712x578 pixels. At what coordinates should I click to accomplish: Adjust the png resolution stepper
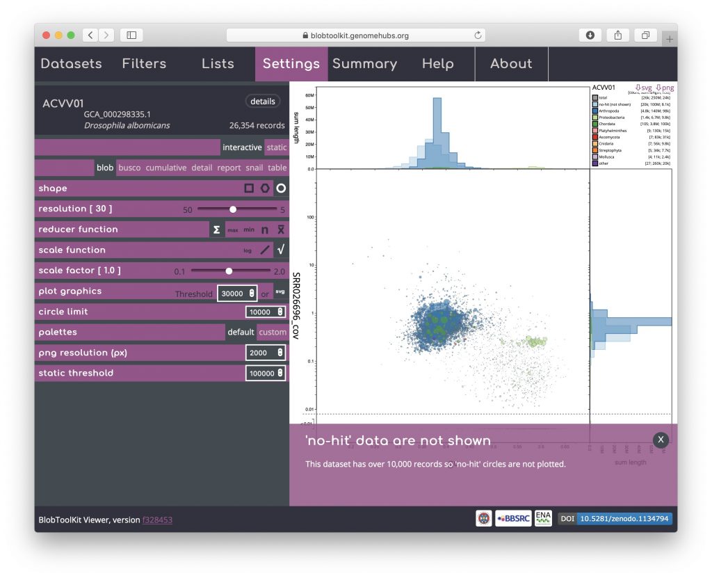[x=280, y=353]
